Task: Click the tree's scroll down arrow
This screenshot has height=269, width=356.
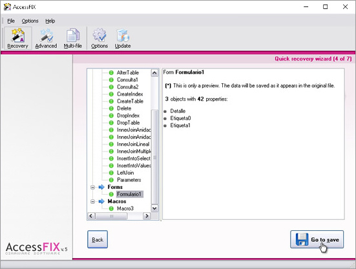Action: tap(154, 208)
